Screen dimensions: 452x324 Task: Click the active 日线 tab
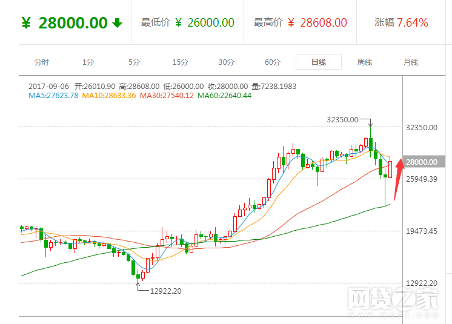[319, 62]
